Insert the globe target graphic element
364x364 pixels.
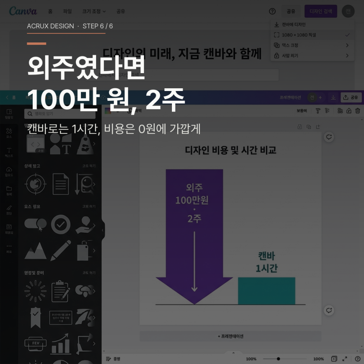click(35, 184)
